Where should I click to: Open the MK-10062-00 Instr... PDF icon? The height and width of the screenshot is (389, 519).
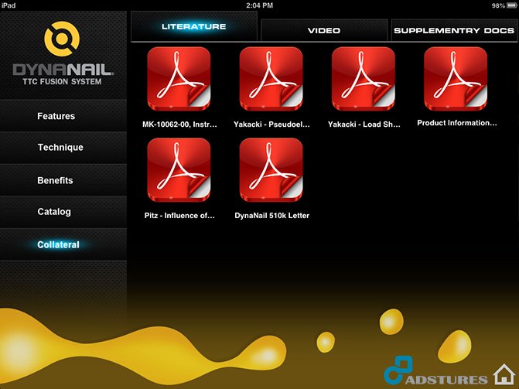pos(179,79)
